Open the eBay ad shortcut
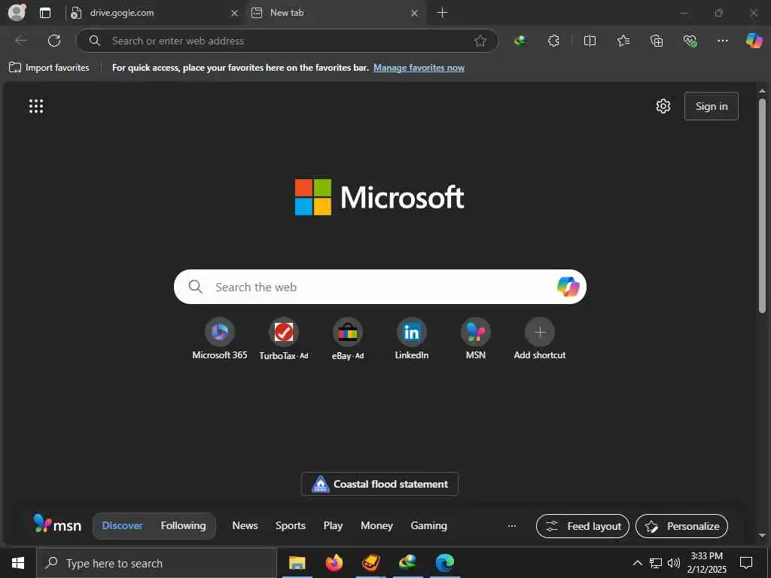Viewport: 771px width, 578px height. (x=348, y=339)
